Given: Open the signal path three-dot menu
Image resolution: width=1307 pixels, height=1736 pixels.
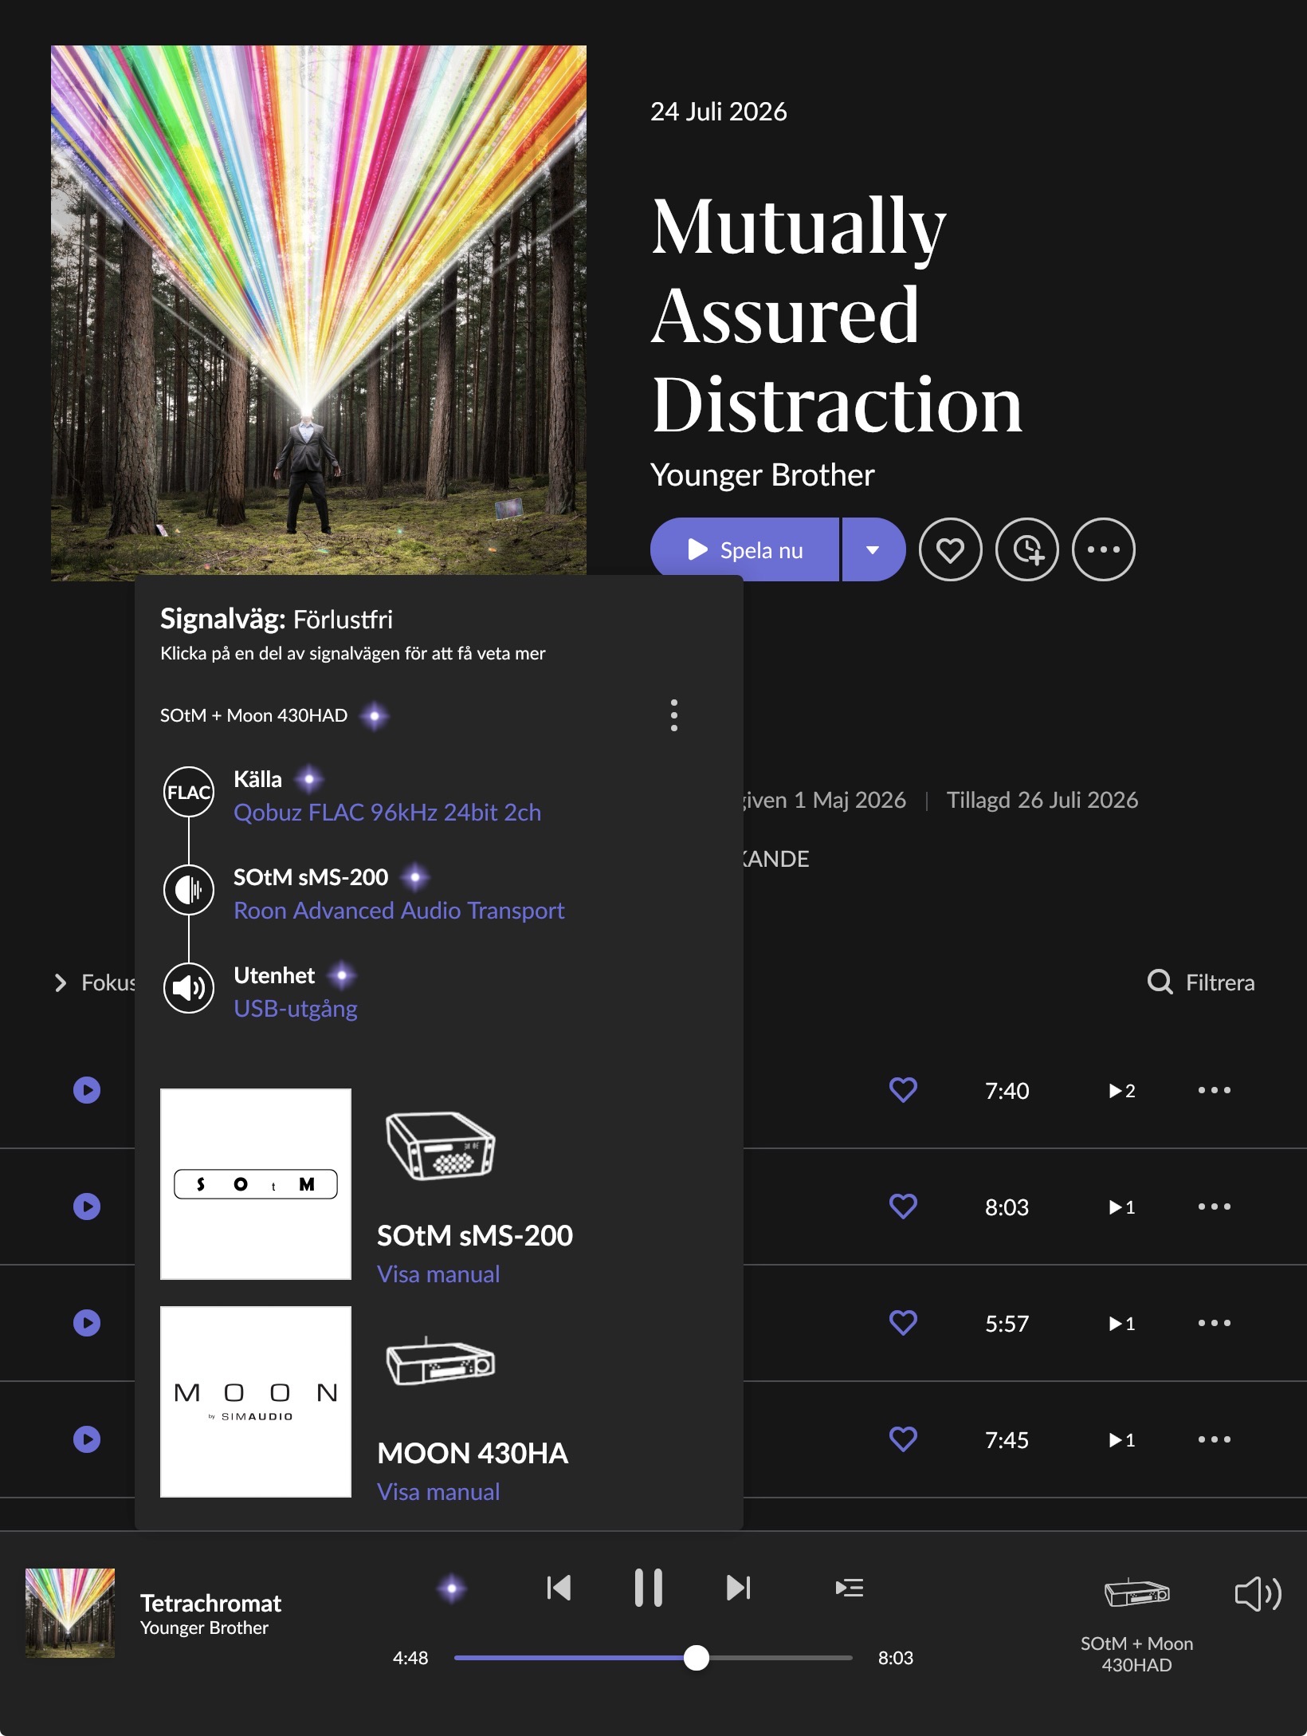Looking at the screenshot, I should [x=674, y=715].
